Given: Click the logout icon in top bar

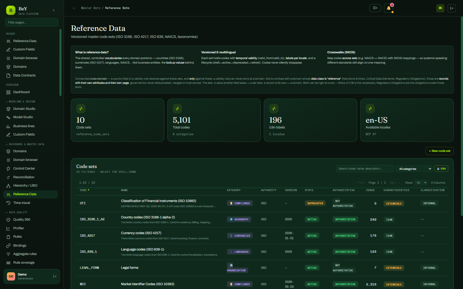Looking at the screenshot, I should (x=451, y=8).
